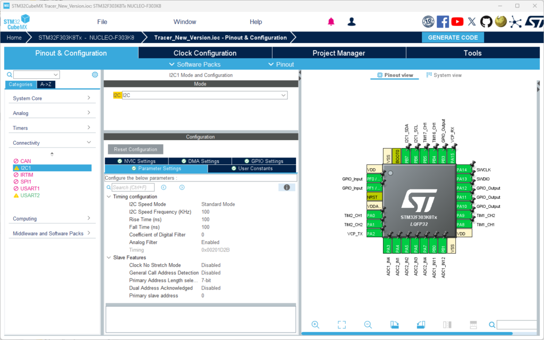The image size is (544, 340).
Task: Open the X social icon link
Action: pos(472,22)
